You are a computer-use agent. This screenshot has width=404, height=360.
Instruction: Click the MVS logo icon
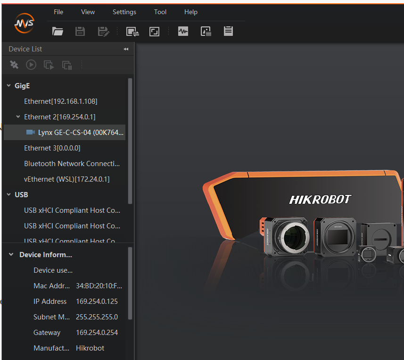click(24, 23)
